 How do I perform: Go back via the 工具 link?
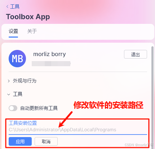(x=15, y=7)
